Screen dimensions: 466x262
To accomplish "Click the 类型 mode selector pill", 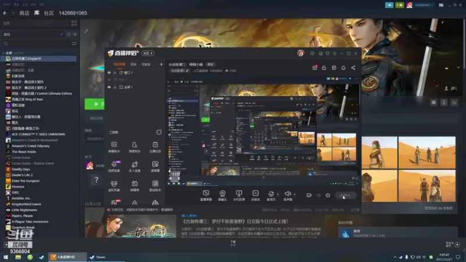I will [x=148, y=54].
